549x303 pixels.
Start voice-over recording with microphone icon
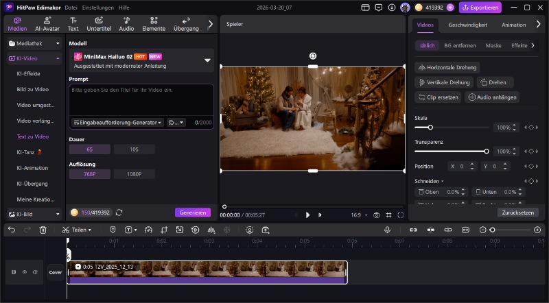387,230
